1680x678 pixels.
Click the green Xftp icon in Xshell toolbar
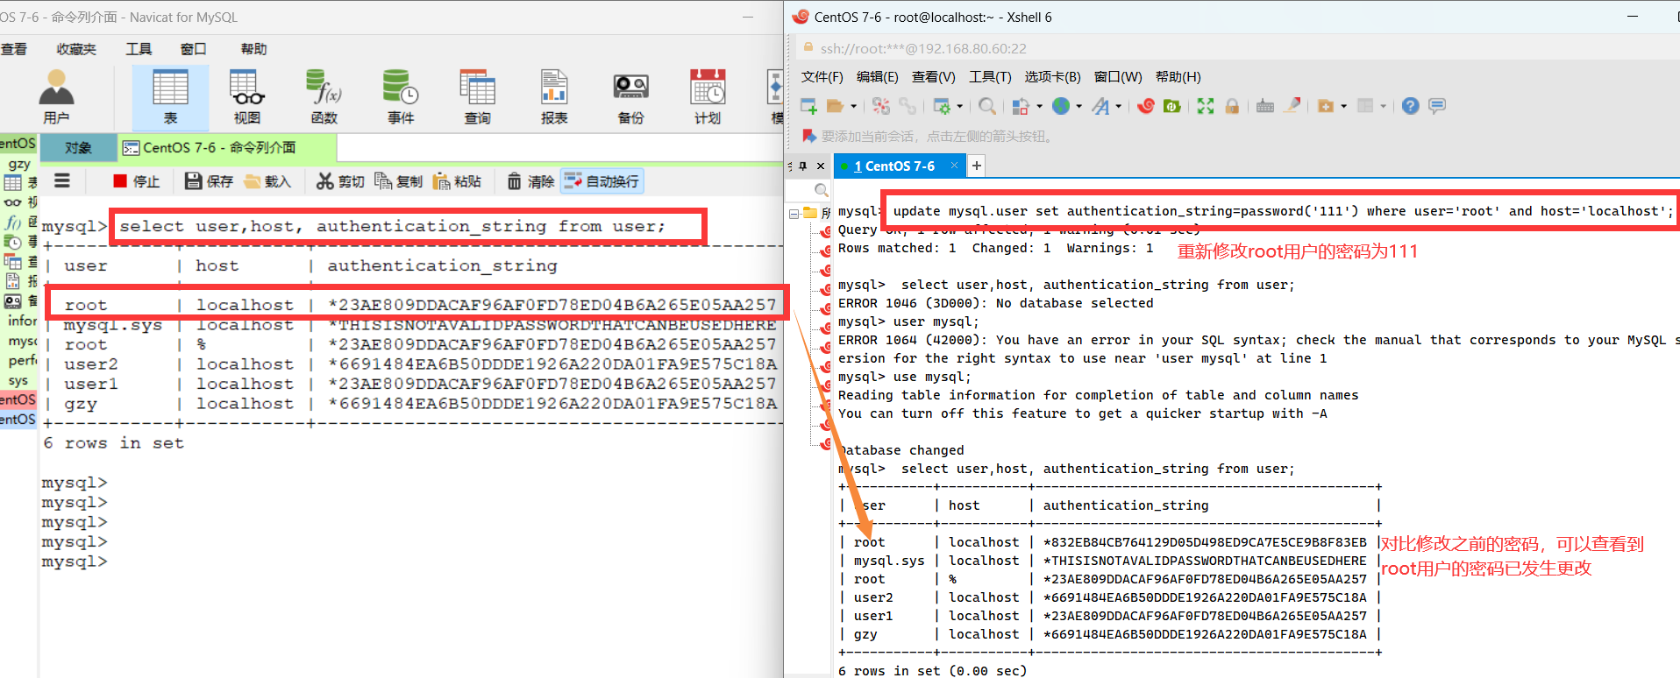pos(1171,106)
